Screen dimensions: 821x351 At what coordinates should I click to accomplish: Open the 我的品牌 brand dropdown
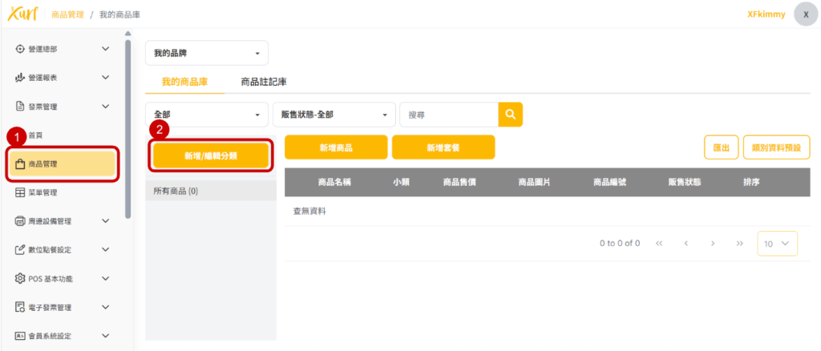(x=206, y=54)
